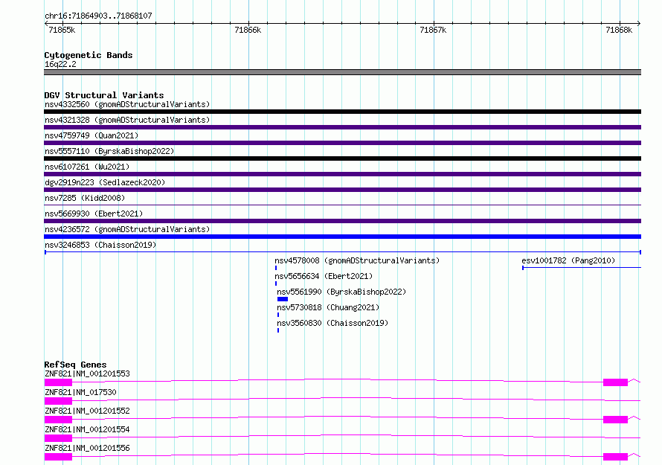Click the RefSeq Genes track title
662x465 pixels.
(x=75, y=365)
